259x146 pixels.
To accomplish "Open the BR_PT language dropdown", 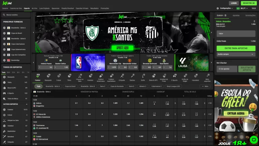I will click(242, 8).
